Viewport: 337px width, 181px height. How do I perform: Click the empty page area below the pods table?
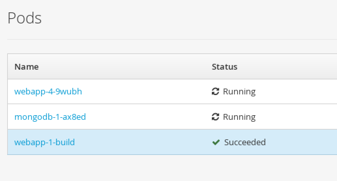(172, 168)
